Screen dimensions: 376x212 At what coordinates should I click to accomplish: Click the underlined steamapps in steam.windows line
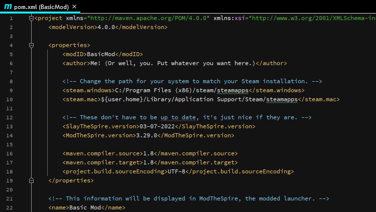[x=232, y=90]
